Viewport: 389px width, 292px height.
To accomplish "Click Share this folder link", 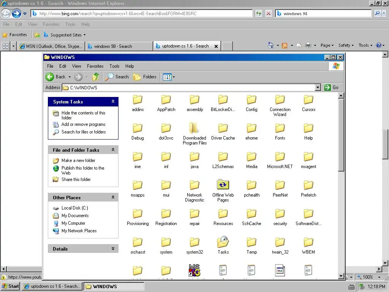I will click(76, 179).
